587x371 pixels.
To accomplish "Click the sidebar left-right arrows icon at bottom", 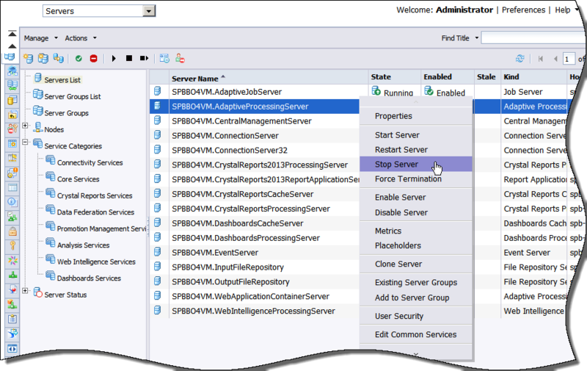I will [x=12, y=348].
